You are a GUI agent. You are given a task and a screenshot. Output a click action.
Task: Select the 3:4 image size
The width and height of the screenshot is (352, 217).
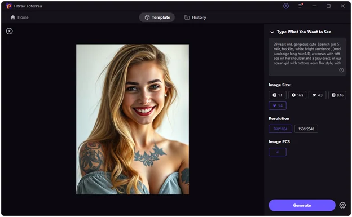click(x=278, y=106)
